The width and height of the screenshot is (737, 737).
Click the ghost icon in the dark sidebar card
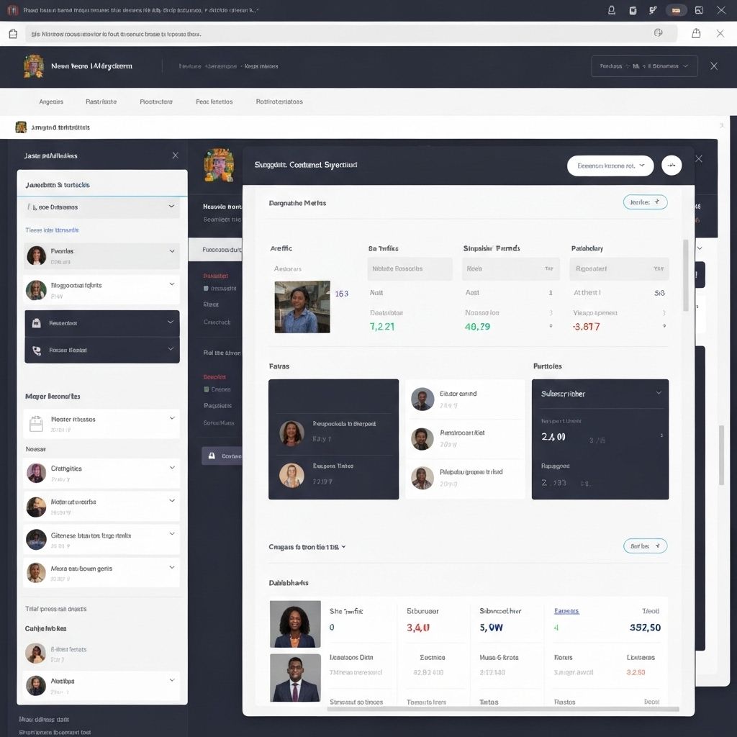pos(37,324)
